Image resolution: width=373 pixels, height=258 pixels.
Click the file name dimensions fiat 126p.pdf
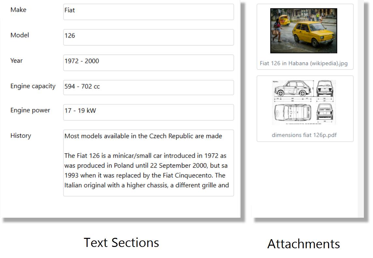(304, 135)
